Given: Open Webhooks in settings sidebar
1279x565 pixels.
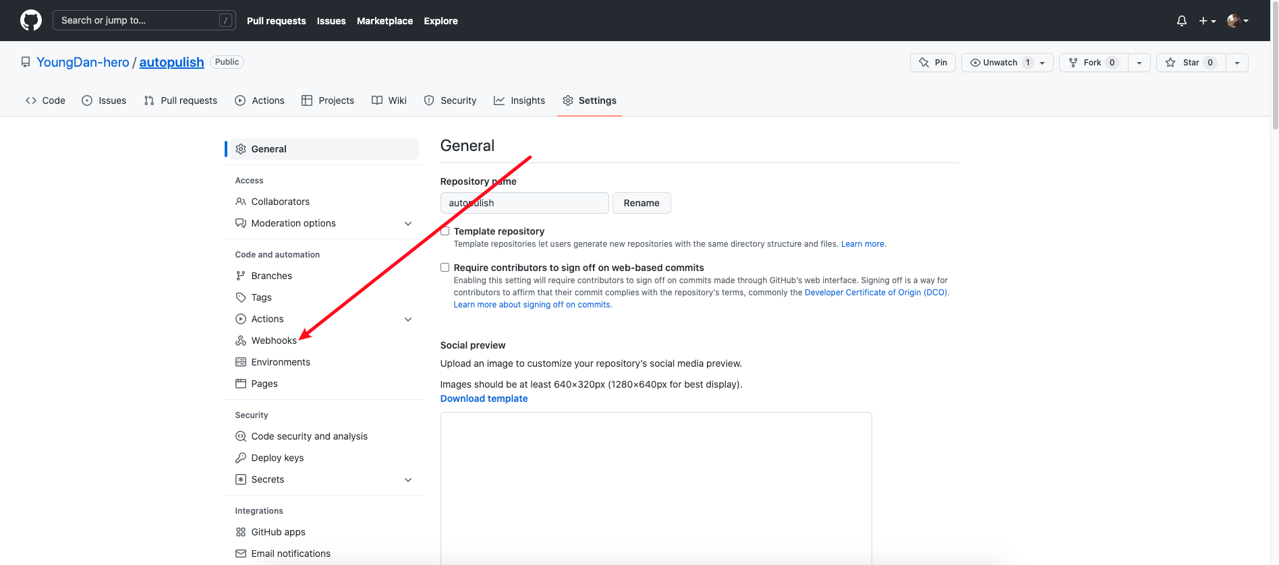Looking at the screenshot, I should (274, 340).
